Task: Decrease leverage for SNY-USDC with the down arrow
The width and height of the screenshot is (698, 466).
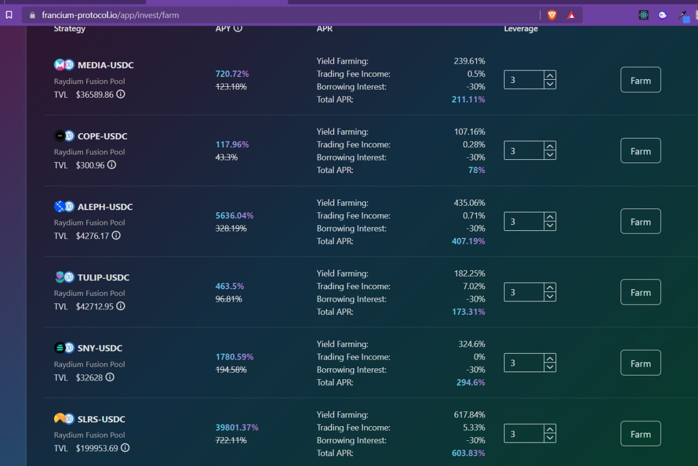Action: tap(550, 367)
